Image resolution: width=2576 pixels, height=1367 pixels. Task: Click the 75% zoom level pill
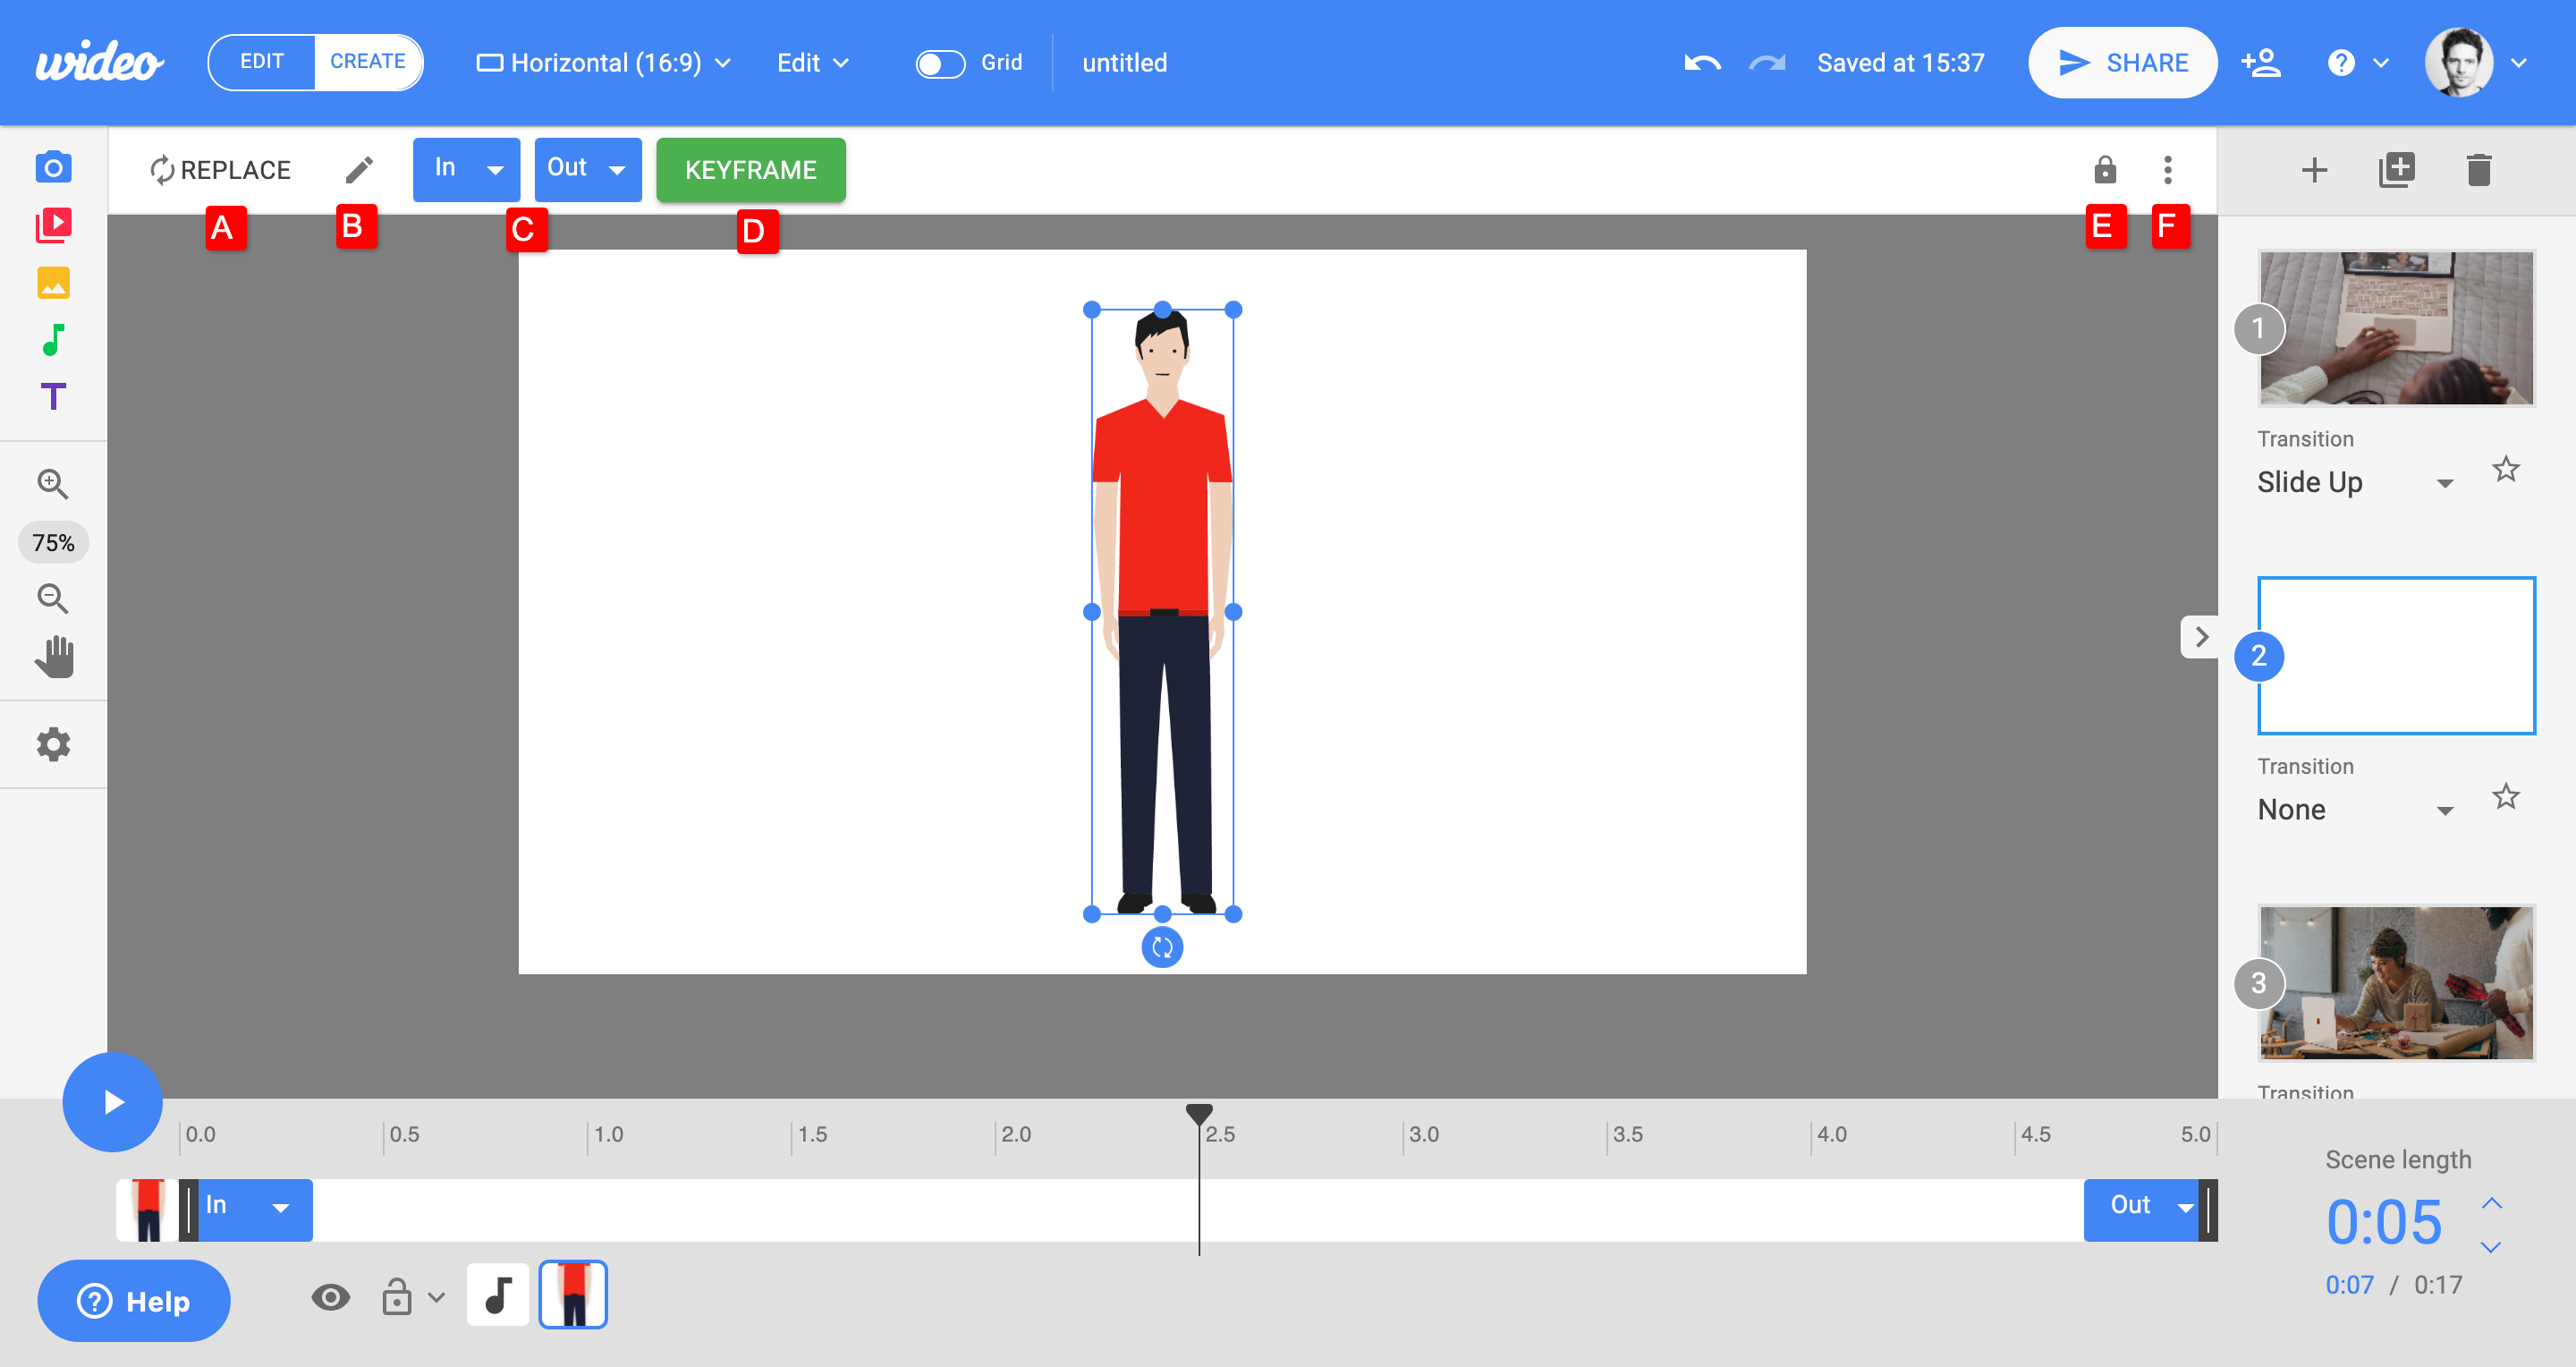pyautogui.click(x=53, y=542)
